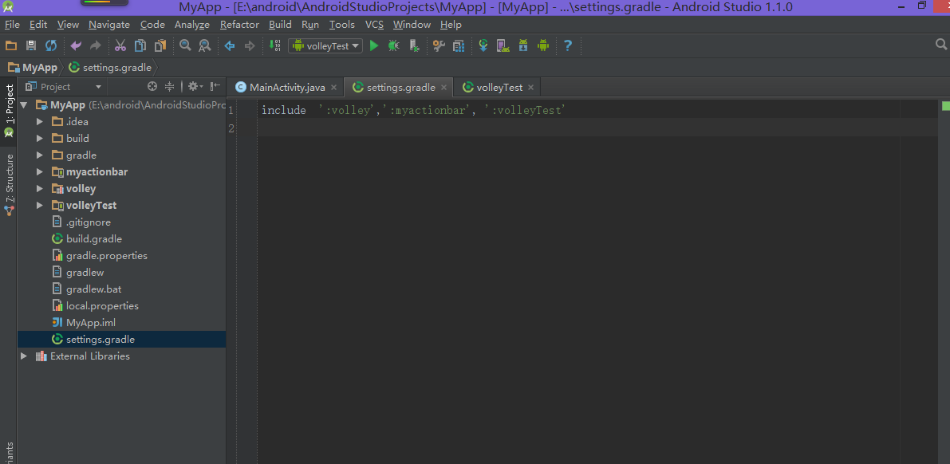Select MyApp.iml in project tree

(91, 323)
